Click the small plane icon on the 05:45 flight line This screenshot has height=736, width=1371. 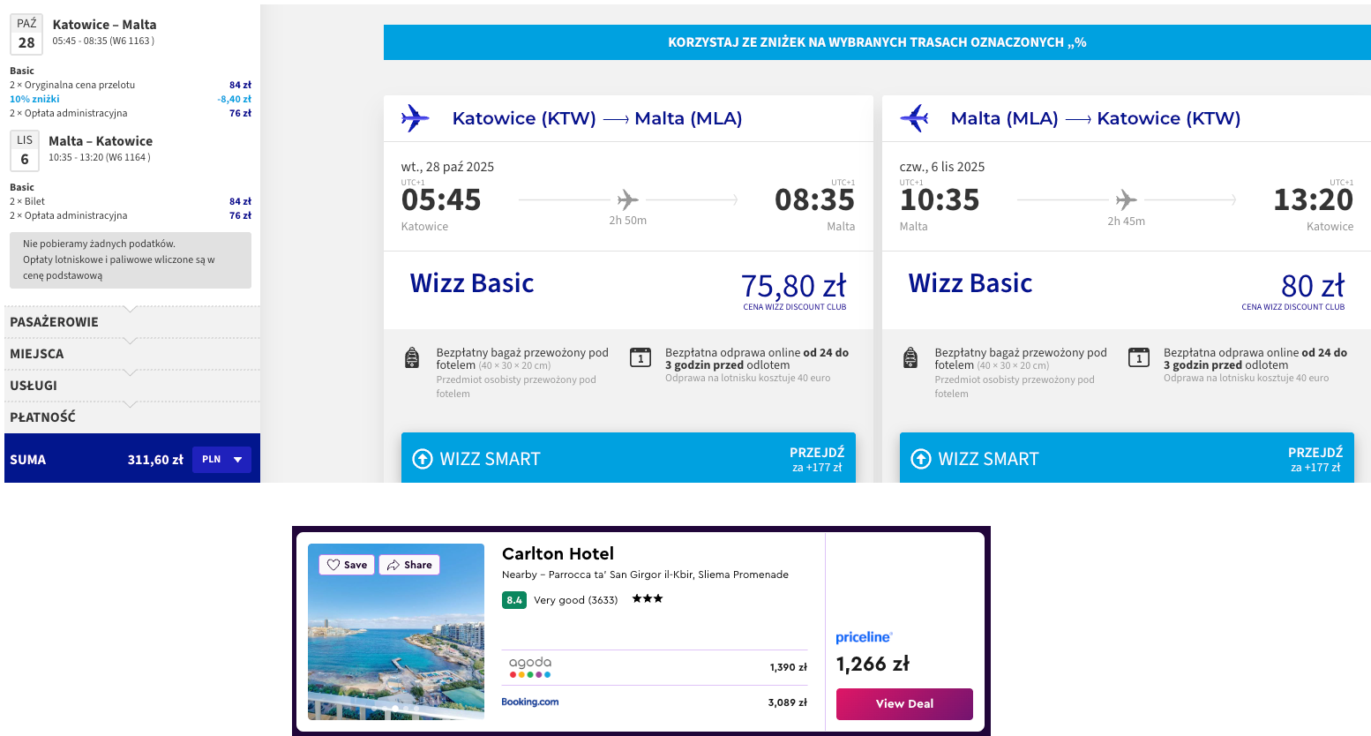point(627,199)
